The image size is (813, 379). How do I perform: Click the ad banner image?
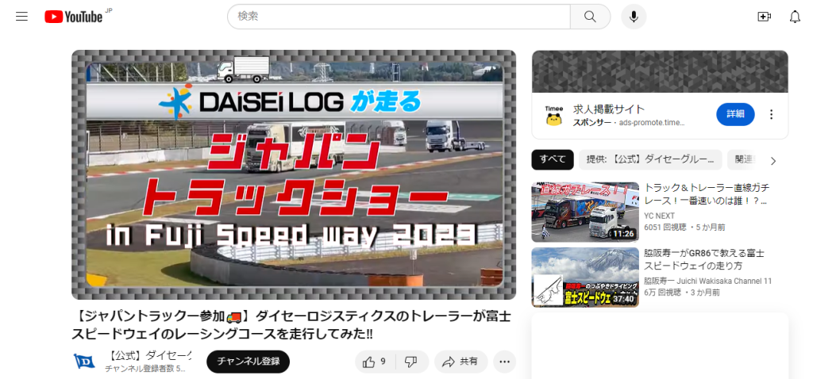[x=660, y=71]
